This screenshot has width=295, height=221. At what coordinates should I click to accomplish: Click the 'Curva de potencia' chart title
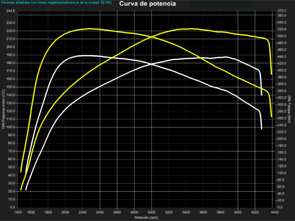point(147,4)
